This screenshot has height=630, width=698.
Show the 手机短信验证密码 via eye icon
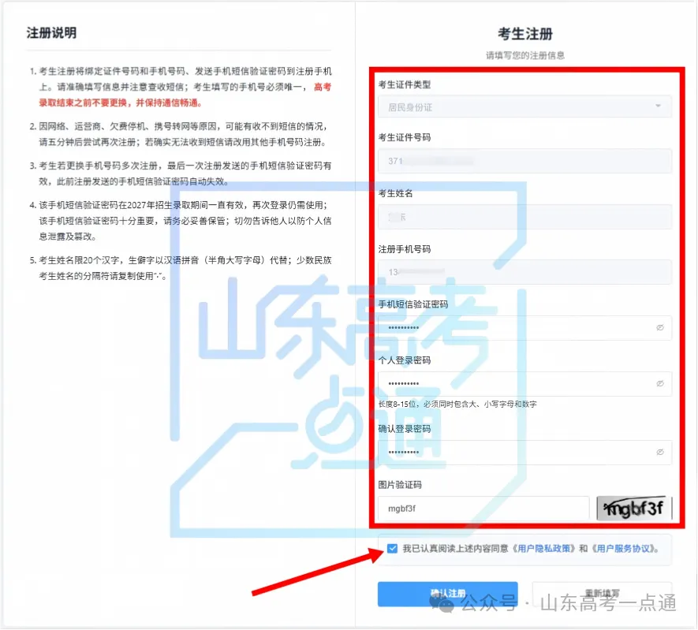(x=659, y=327)
